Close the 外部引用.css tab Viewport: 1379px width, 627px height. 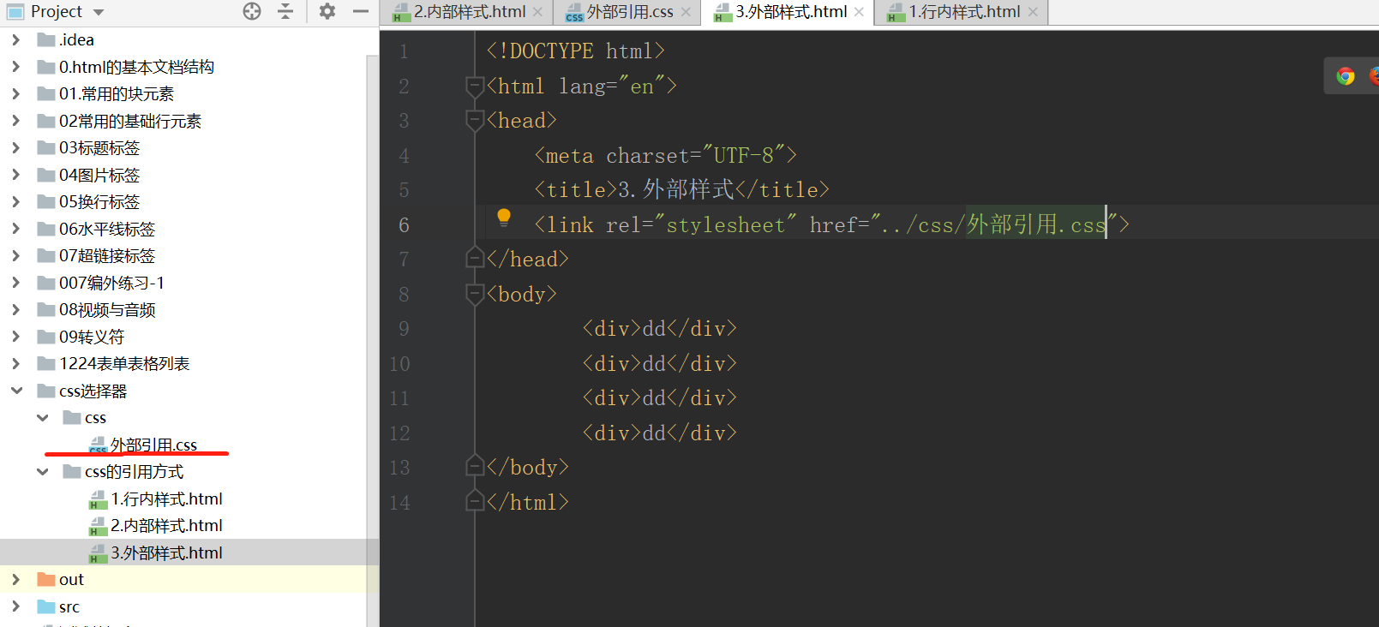click(x=686, y=12)
